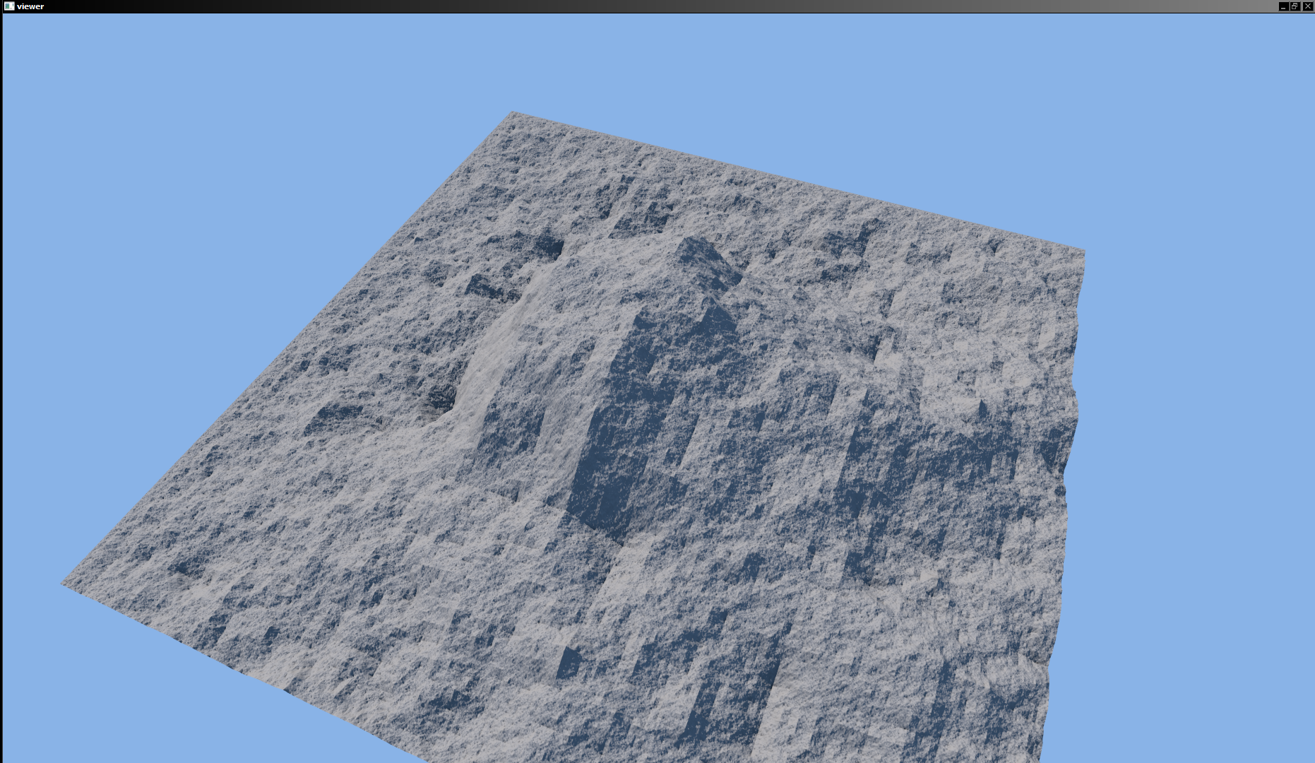The height and width of the screenshot is (763, 1315).
Task: Restore down the viewer window
Action: [x=1295, y=6]
